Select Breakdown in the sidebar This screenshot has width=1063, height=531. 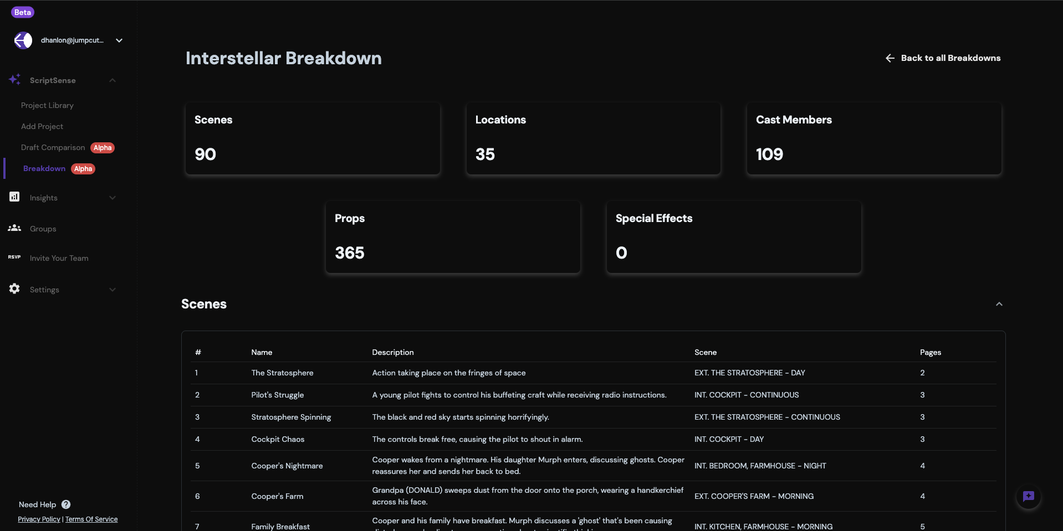(44, 168)
